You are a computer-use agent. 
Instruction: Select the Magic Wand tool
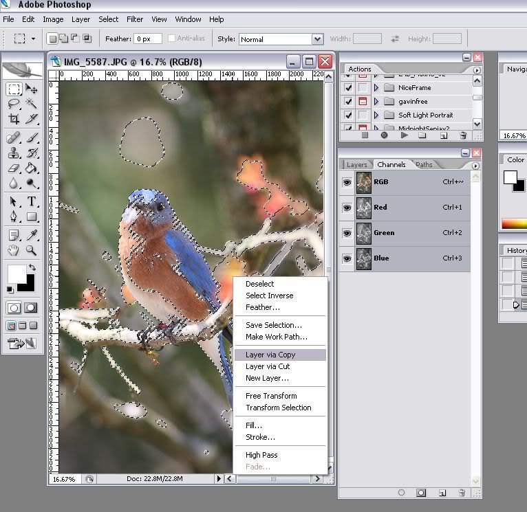pos(31,104)
